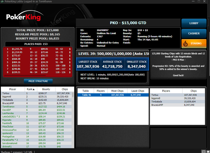Sort tables by Players count header
This screenshot has height=153, width=210.
[100, 91]
